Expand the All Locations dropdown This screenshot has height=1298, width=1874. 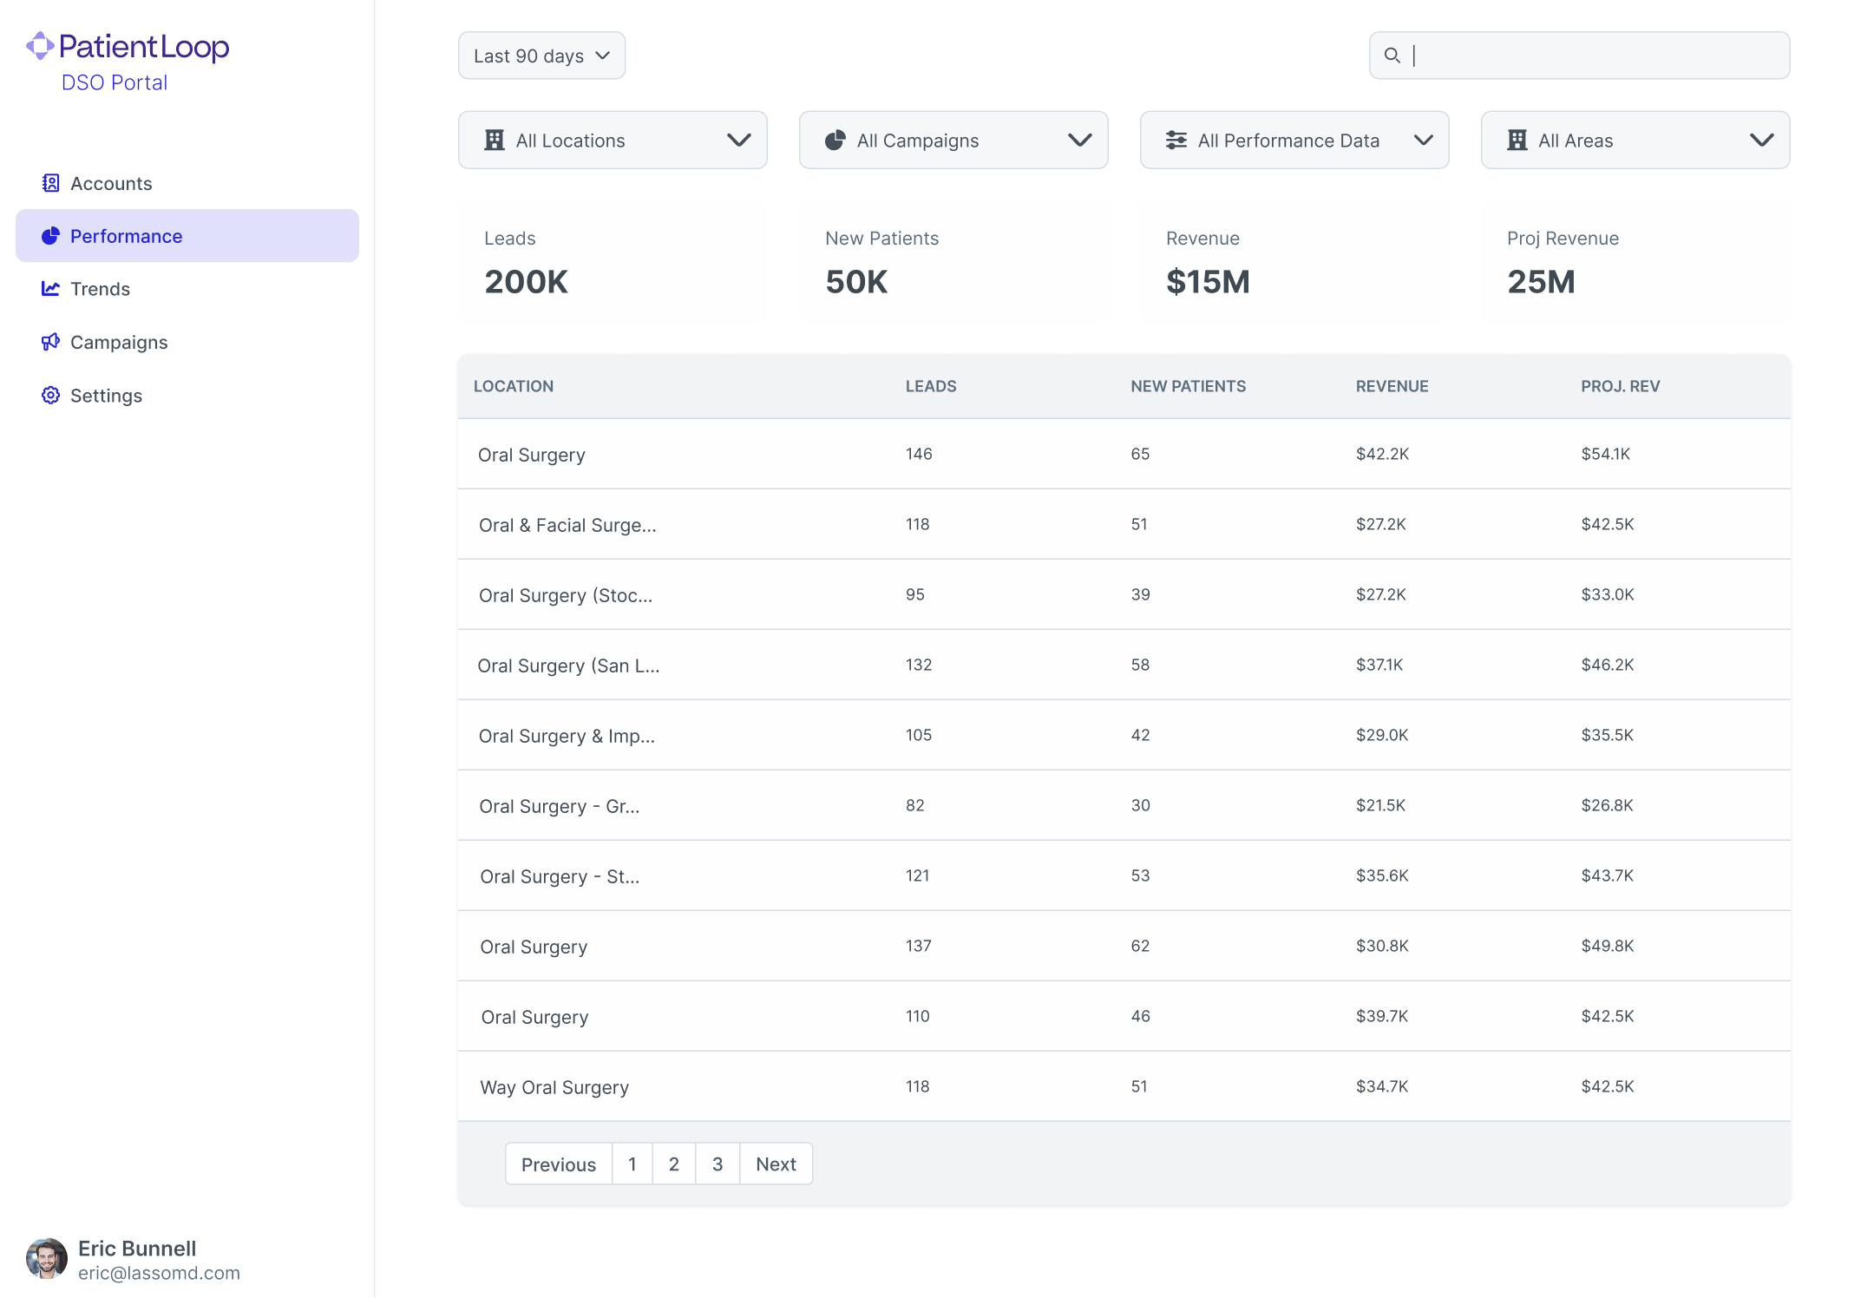tap(613, 141)
